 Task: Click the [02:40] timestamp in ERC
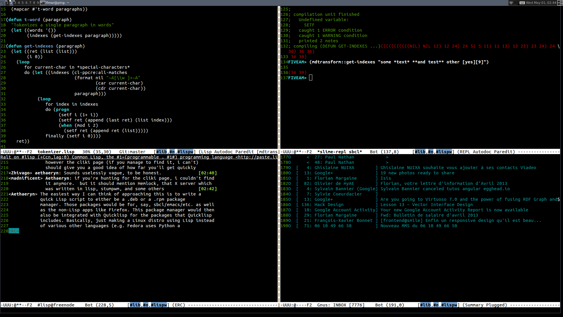pyautogui.click(x=208, y=173)
